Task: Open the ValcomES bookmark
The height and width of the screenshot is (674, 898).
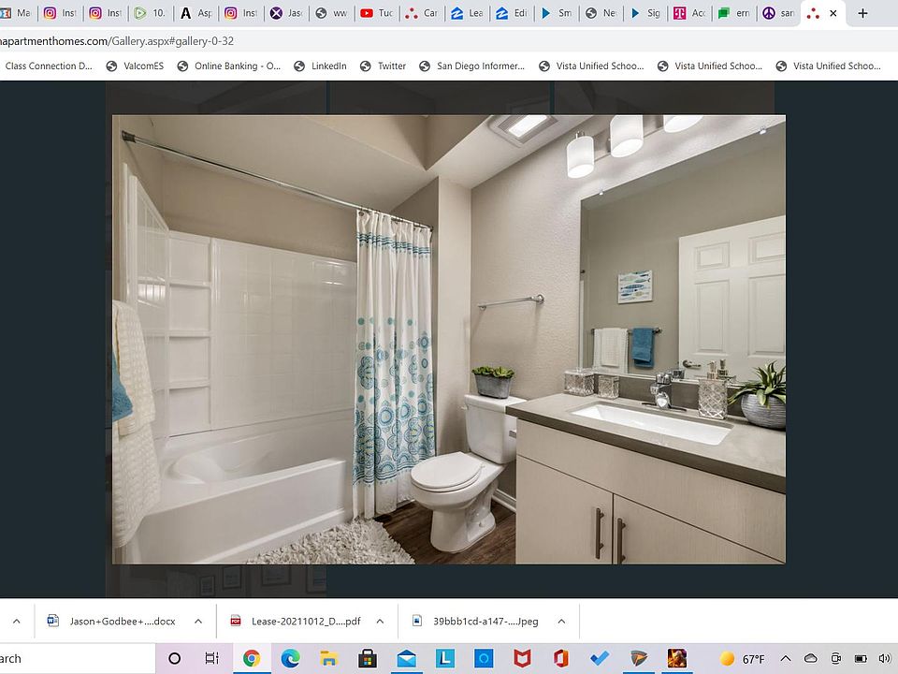Action: pos(135,66)
